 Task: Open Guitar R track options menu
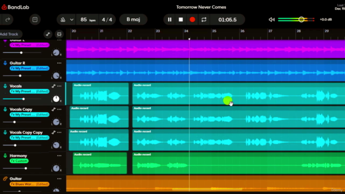[x=59, y=63]
